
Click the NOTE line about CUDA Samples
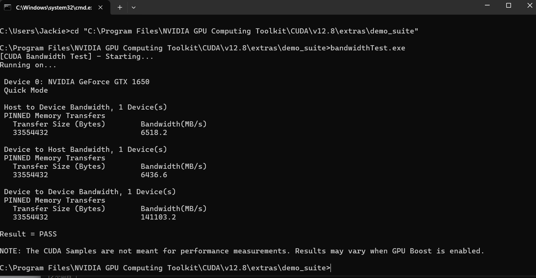pos(242,251)
